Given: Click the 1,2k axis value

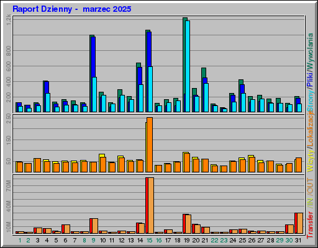Looking at the screenshot, I should (9, 20).
